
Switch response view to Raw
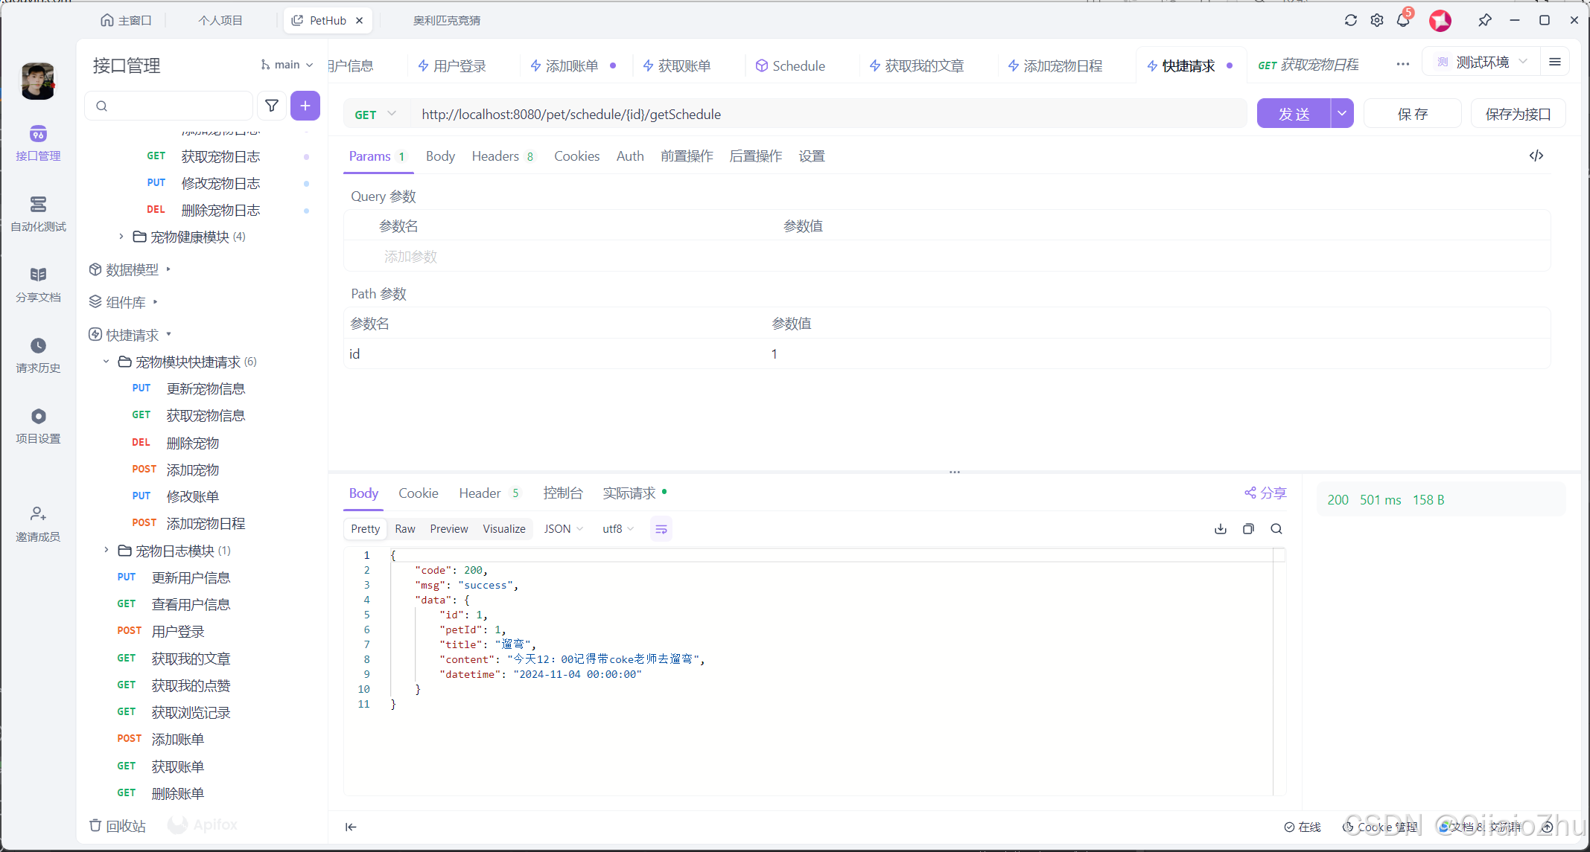[405, 528]
